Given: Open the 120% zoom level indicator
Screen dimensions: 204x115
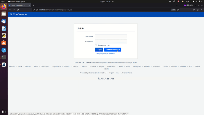Looking at the screenshot, I should tap(173, 10).
